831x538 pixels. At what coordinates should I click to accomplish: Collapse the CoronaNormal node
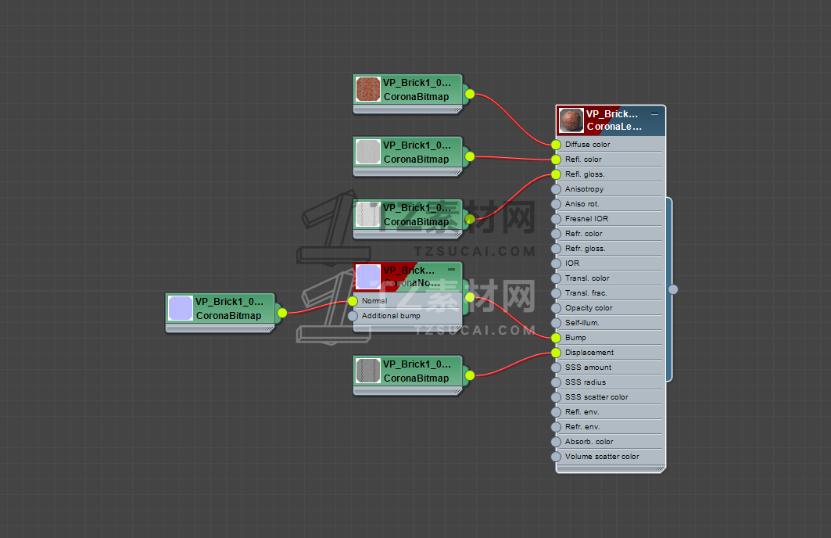coord(452,269)
